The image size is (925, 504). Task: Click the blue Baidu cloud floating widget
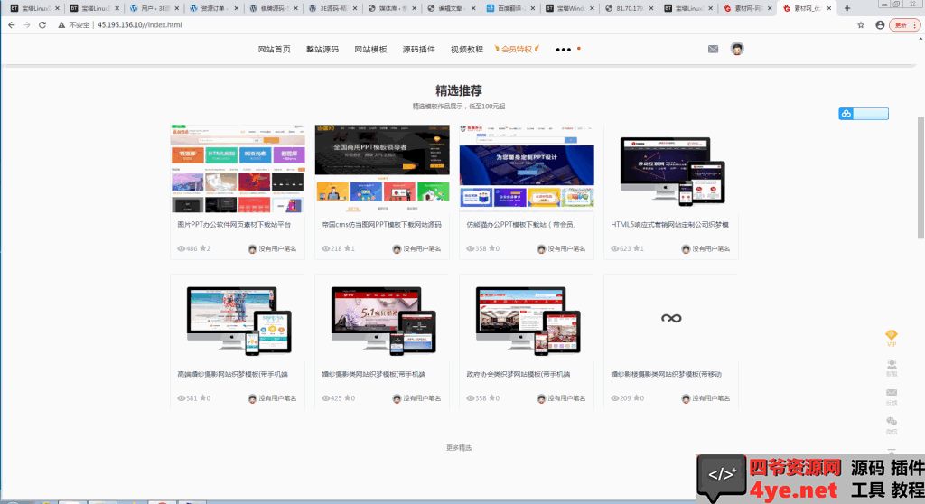[x=863, y=114]
